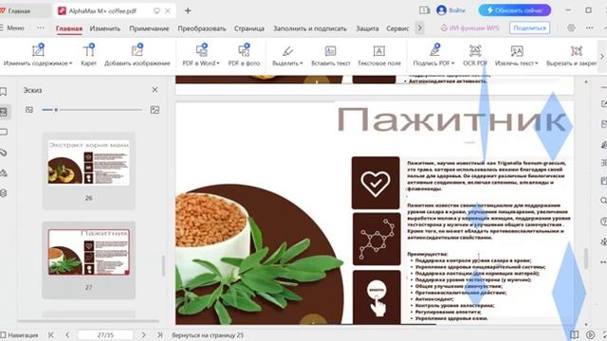Select the Crop and pin tool
Viewport: 607px width, 341px height.
pyautogui.click(x=571, y=55)
